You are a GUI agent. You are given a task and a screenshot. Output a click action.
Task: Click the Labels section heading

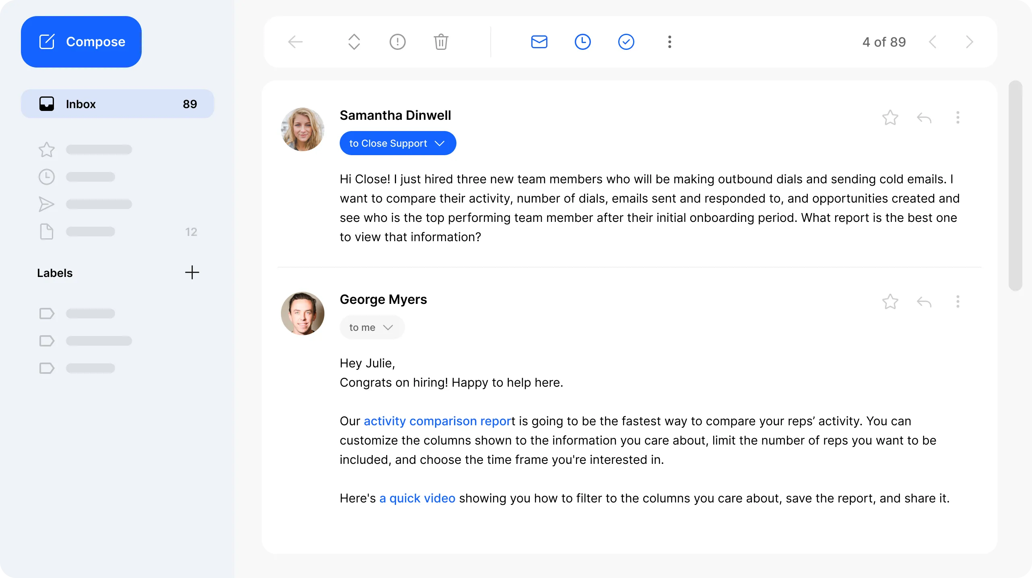(55, 273)
